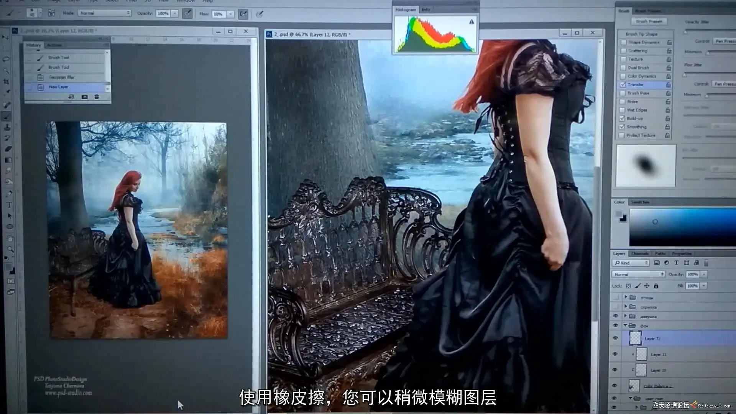Image resolution: width=736 pixels, height=414 pixels.
Task: Click the Flow input field showing 10%
Action: pos(219,14)
